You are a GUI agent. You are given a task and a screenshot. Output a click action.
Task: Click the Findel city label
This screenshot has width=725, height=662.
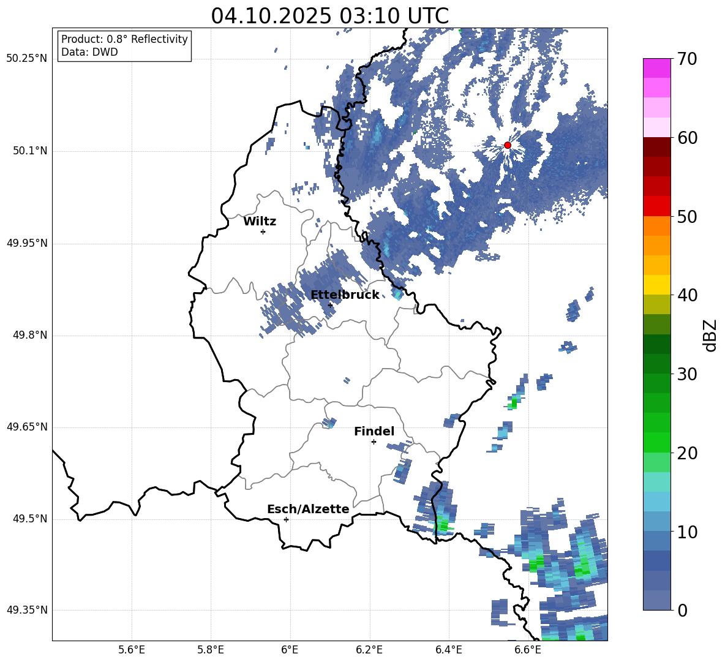click(x=374, y=431)
